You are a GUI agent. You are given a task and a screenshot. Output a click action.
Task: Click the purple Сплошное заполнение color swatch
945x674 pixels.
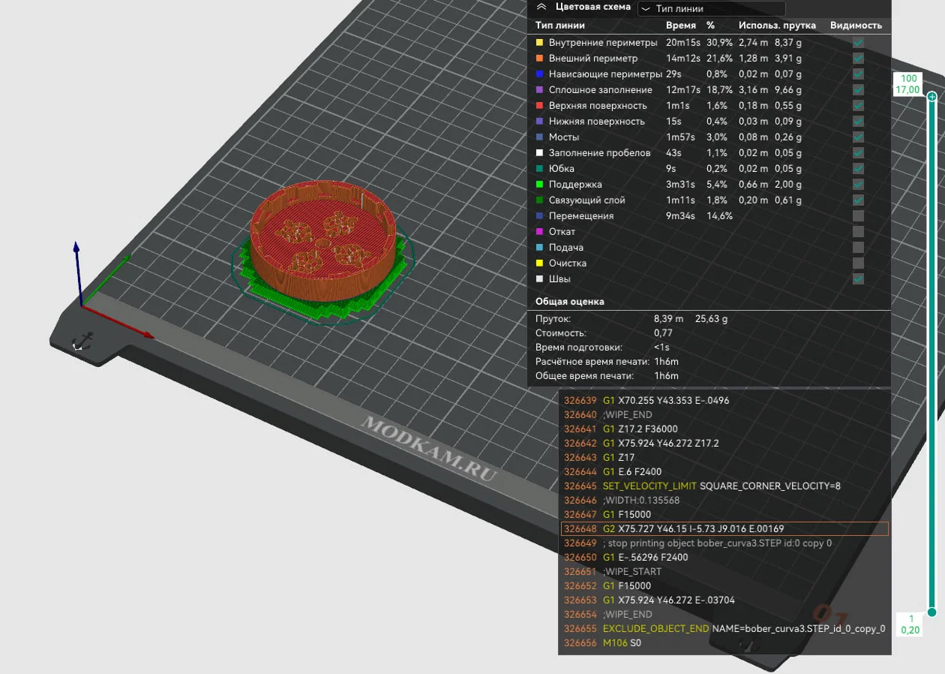pyautogui.click(x=539, y=90)
